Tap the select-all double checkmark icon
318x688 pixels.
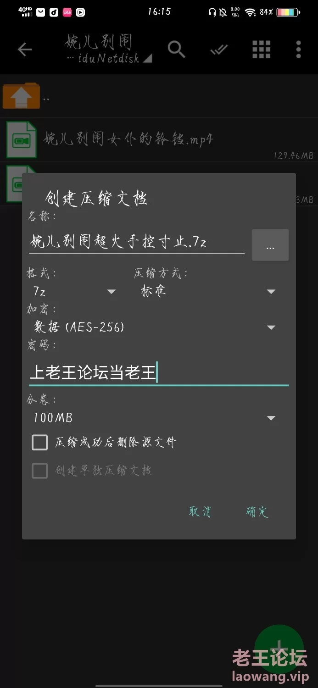pyautogui.click(x=219, y=50)
